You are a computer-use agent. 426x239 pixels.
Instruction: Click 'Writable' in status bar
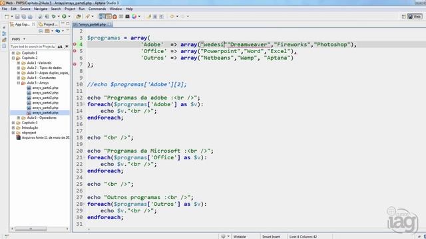(240, 236)
